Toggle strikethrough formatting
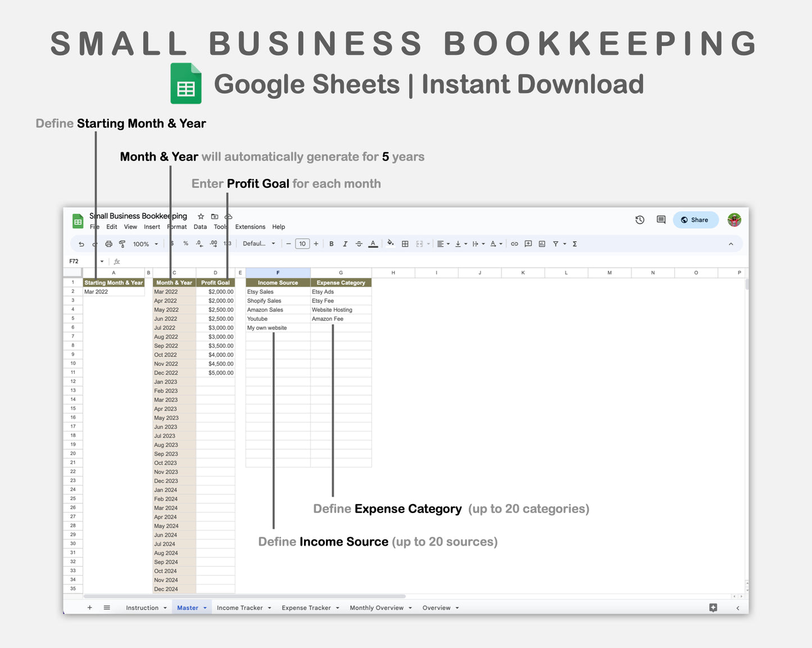 (x=359, y=244)
